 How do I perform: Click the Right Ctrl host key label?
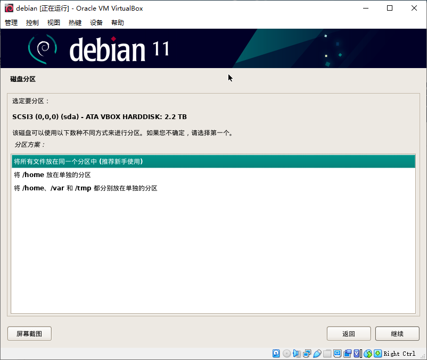(399, 354)
